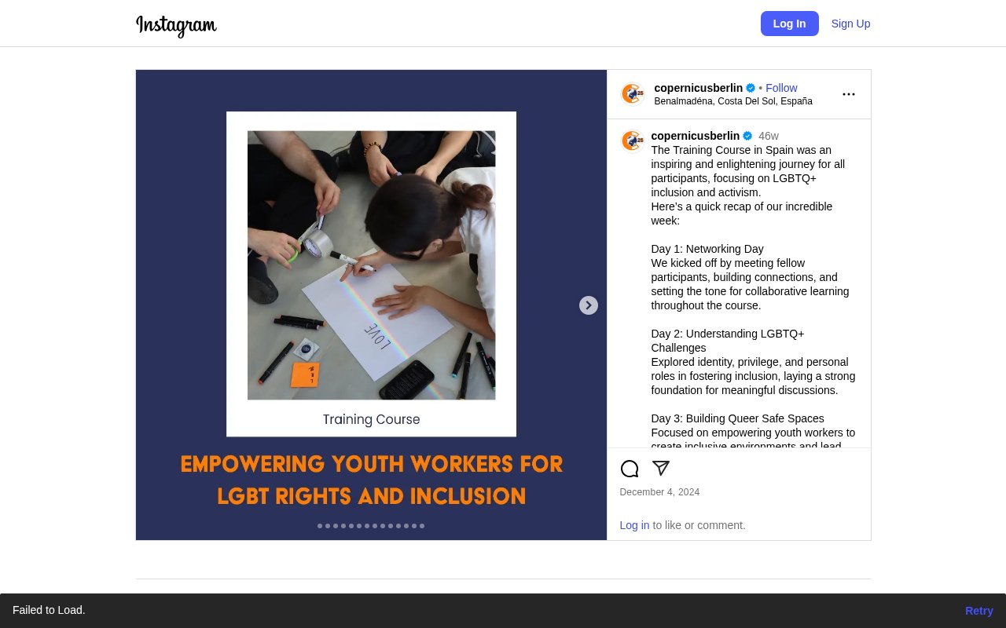
Task: Open Benalmadéna, Costa Del Sol location
Action: point(732,101)
